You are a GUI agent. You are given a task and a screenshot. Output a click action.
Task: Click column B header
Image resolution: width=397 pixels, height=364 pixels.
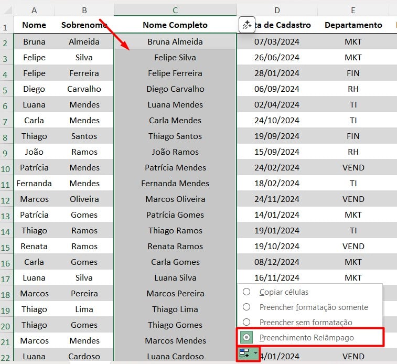click(x=84, y=10)
